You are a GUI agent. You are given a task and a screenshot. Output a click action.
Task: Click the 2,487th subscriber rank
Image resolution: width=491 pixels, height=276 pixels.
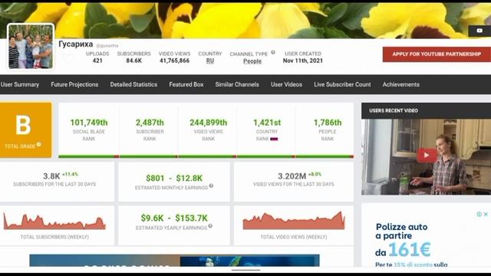coord(150,123)
